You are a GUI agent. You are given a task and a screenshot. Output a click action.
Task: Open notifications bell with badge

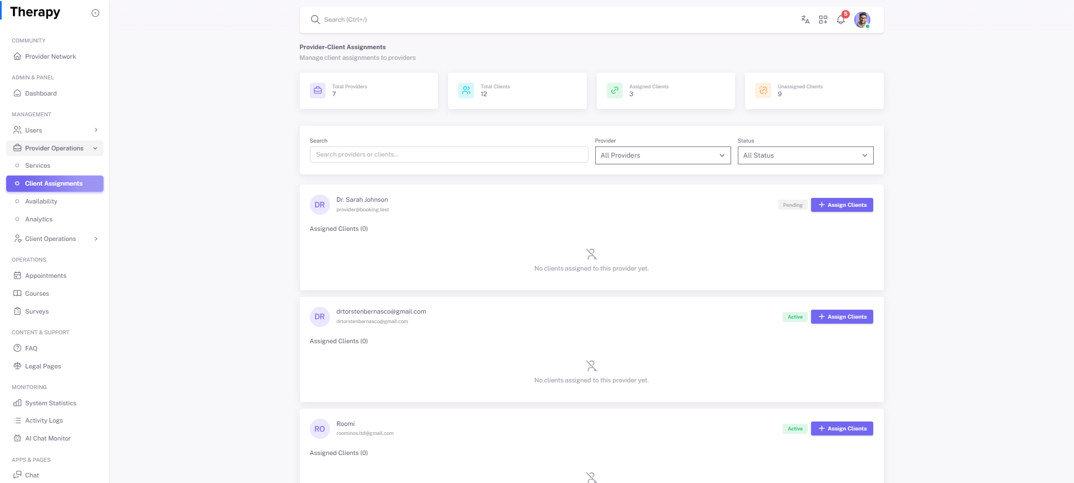click(841, 20)
